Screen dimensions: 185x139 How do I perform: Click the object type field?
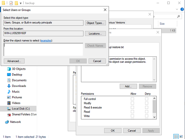[x=43, y=23]
